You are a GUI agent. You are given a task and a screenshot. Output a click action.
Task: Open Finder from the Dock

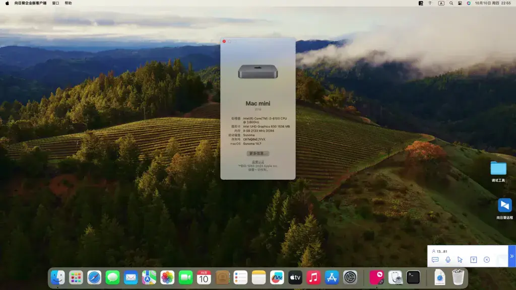click(58, 277)
